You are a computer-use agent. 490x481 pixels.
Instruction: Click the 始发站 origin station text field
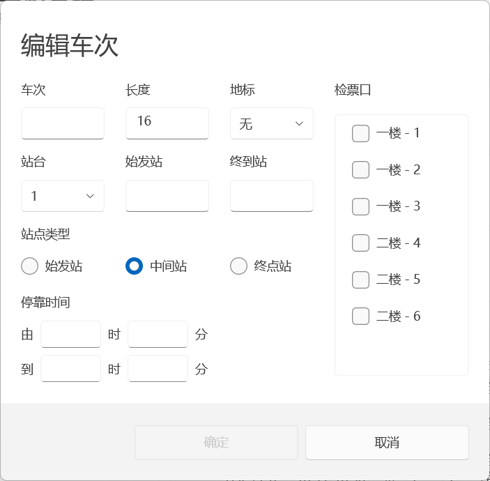point(167,196)
